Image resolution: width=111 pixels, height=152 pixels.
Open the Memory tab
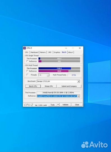pyautogui.click(x=43, y=52)
